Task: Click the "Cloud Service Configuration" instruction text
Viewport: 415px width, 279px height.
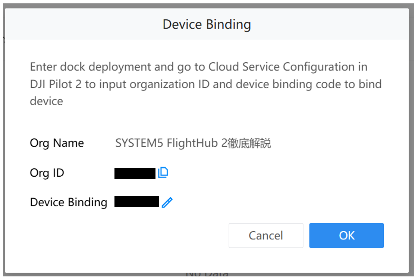Action: (282, 67)
